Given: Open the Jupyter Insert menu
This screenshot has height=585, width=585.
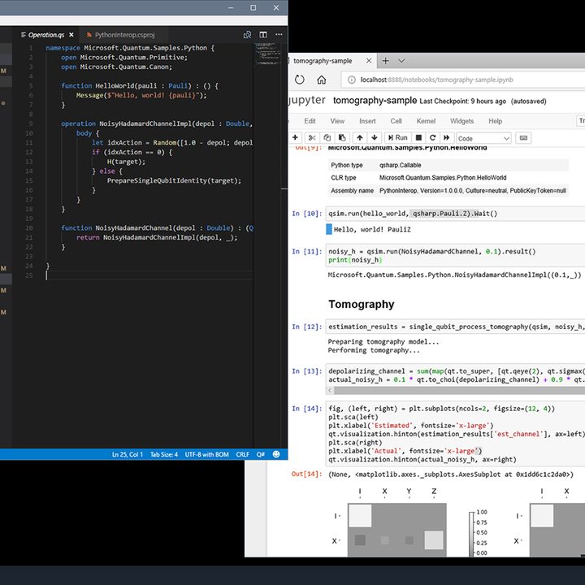Looking at the screenshot, I should (x=367, y=121).
